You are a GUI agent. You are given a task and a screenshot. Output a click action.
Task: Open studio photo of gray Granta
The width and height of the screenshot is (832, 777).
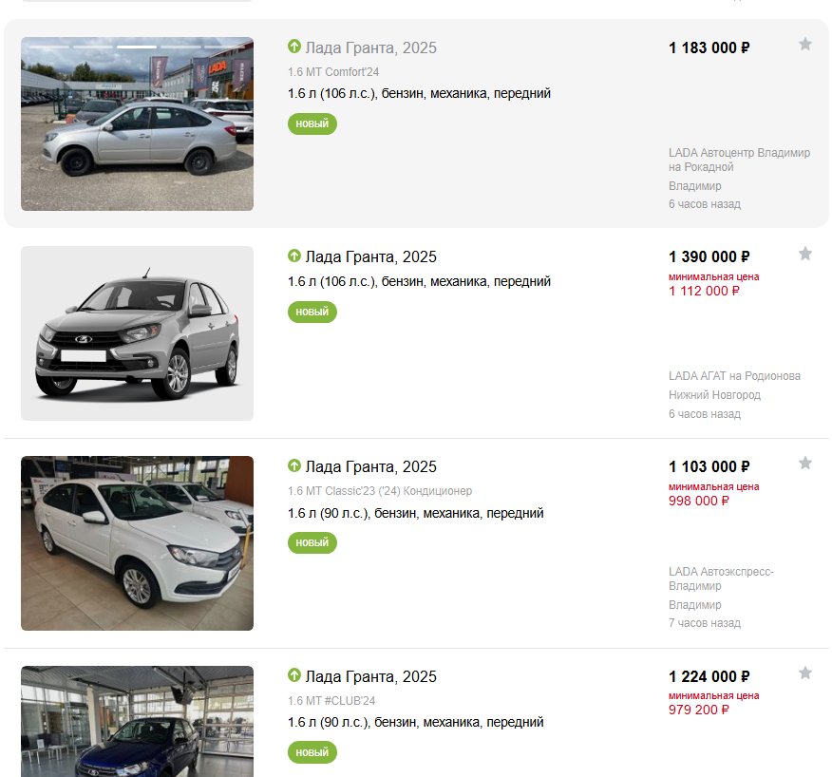coord(137,333)
